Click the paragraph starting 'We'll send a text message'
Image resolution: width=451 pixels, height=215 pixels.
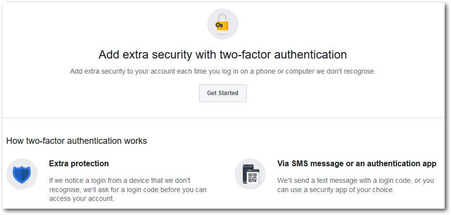(x=355, y=185)
